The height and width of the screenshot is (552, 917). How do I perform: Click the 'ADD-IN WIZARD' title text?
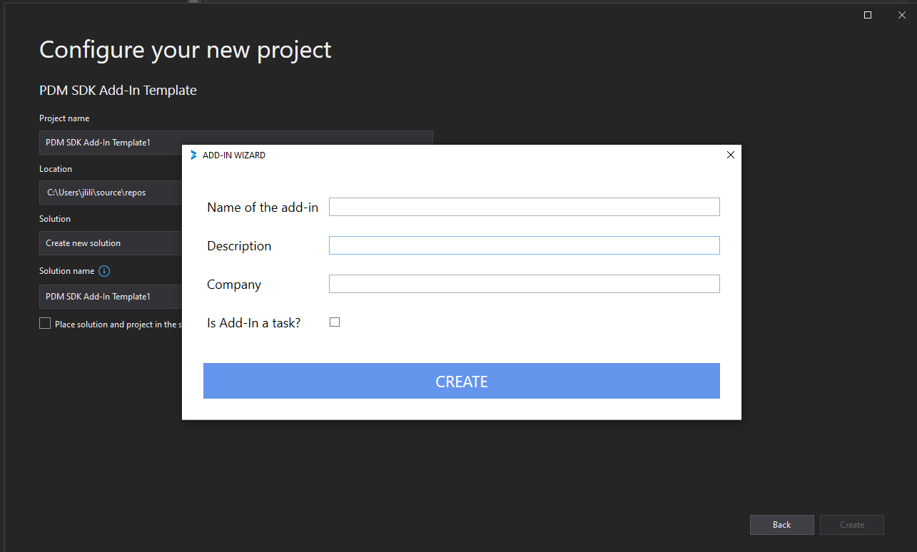coord(234,155)
